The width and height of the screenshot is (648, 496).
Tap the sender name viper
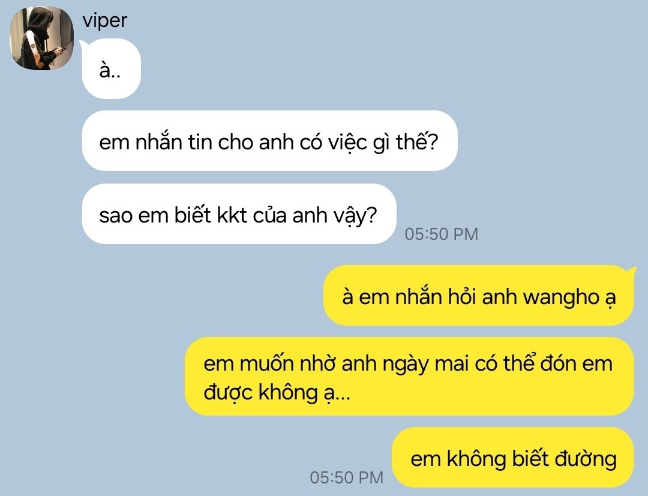coord(104,21)
